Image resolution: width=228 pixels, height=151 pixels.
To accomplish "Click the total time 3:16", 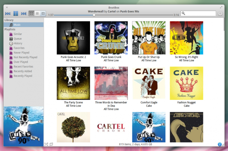I will click(176, 15).
